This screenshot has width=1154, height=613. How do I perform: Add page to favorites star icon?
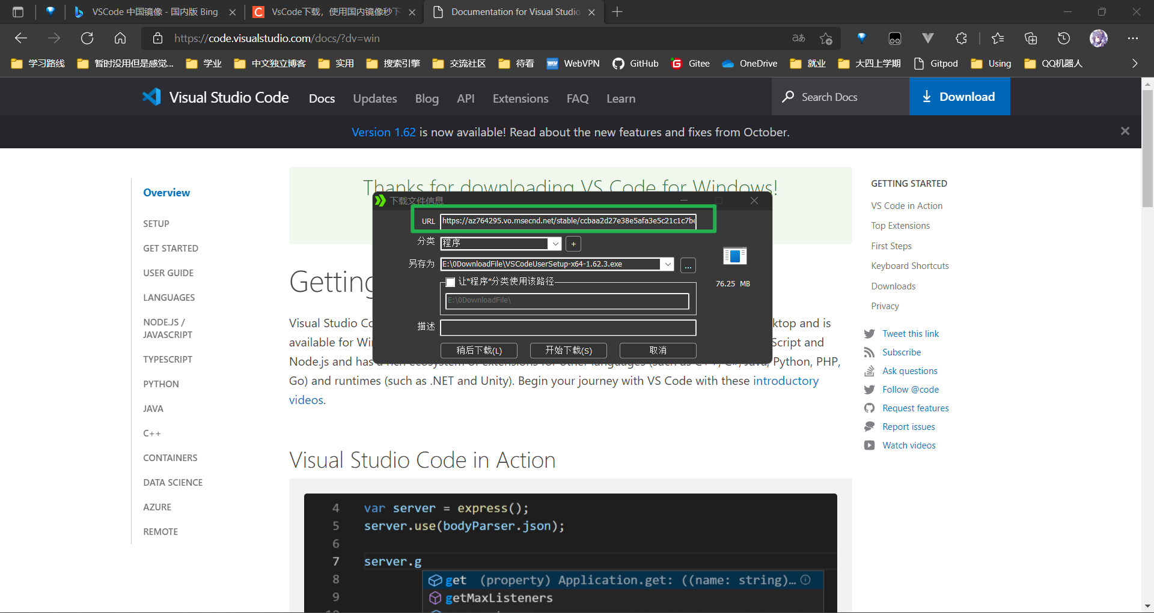click(826, 38)
